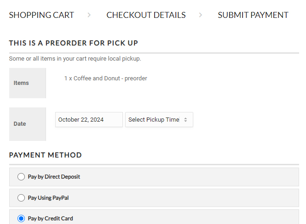Click the arrow after Checkout Details breadcrumb
This screenshot has width=306, height=224.
(x=201, y=15)
